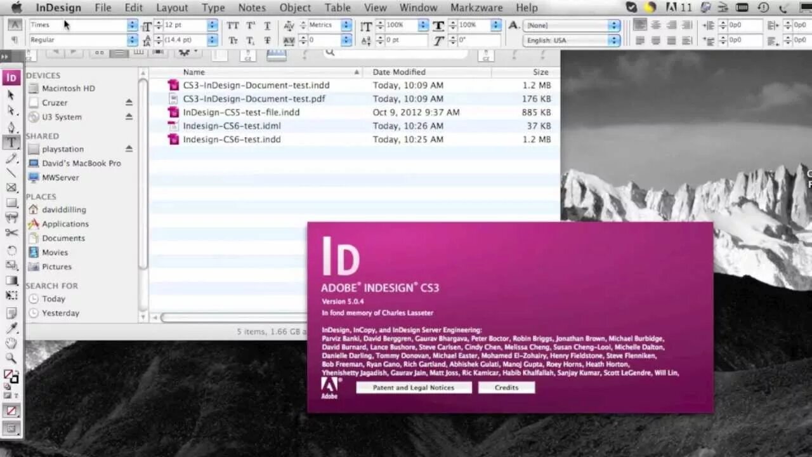The image size is (812, 457).
Task: Select the Button tool
Action: [11, 218]
